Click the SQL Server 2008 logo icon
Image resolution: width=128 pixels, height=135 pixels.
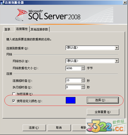(x=21, y=15)
